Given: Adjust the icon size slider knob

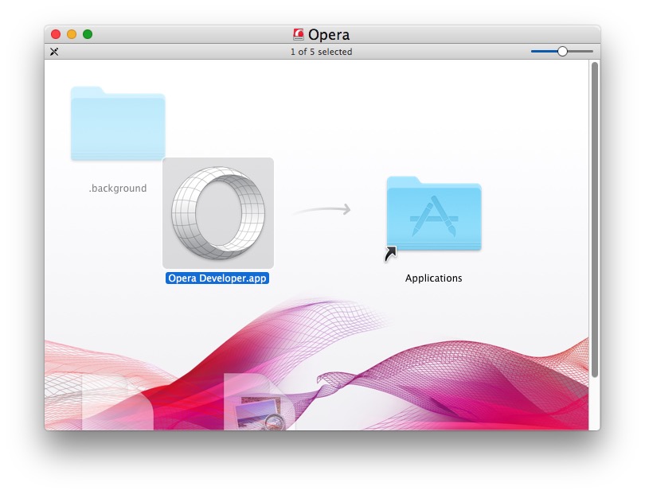Looking at the screenshot, I should 562,52.
